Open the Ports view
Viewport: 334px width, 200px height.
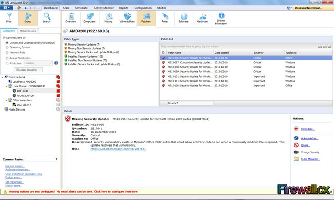164,18
